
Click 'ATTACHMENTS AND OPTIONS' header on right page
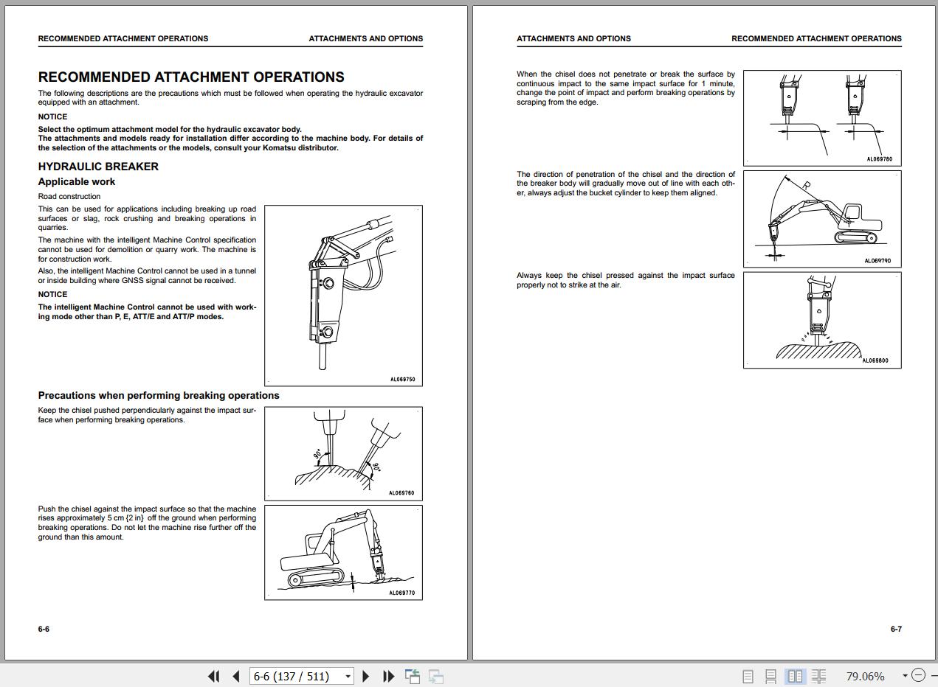[x=574, y=38]
